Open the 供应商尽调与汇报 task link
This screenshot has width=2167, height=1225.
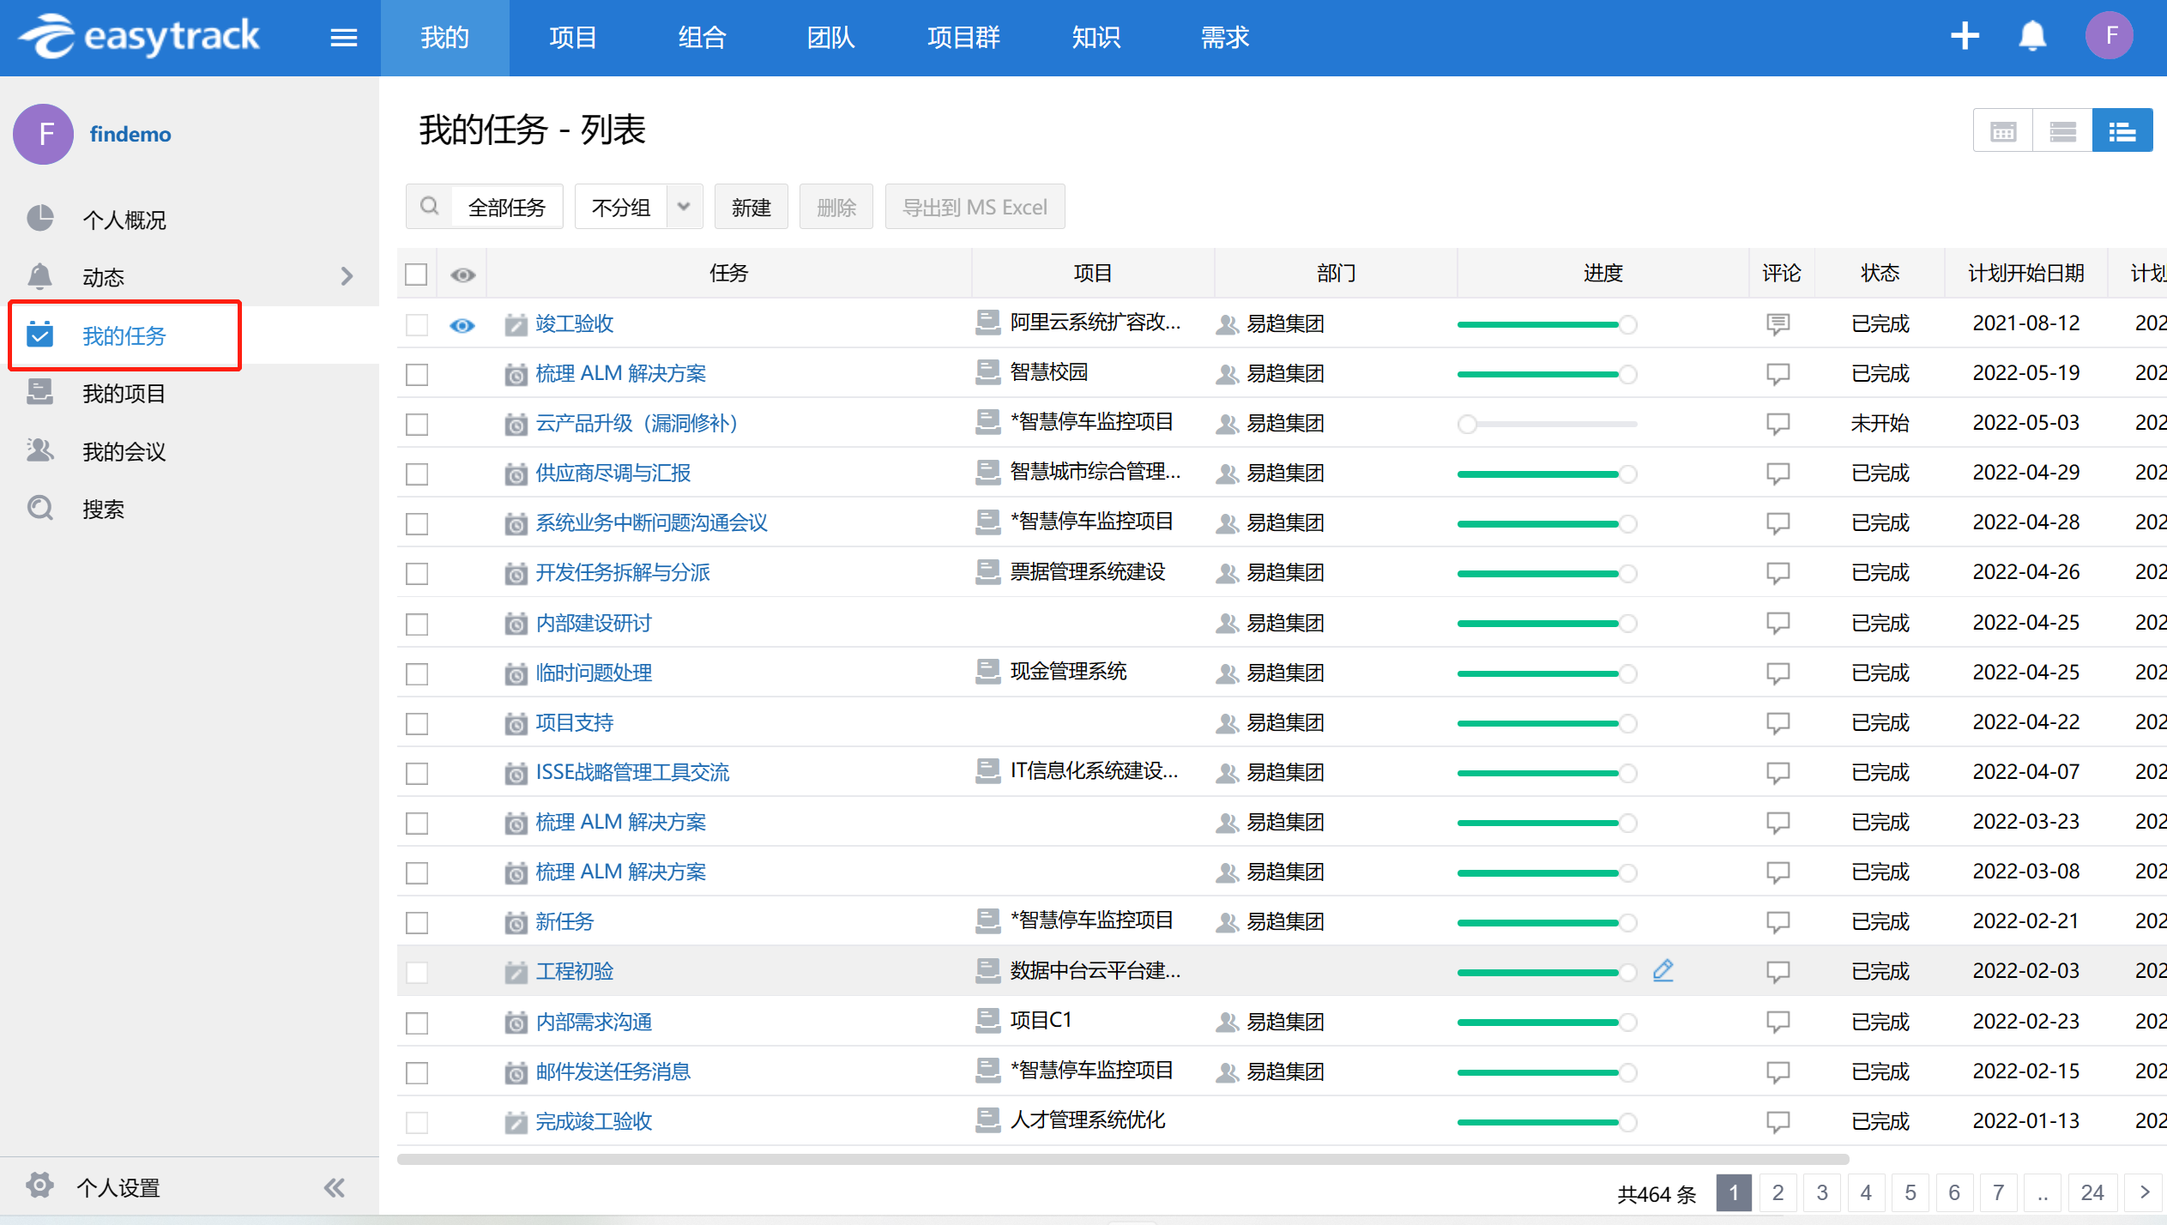(613, 474)
